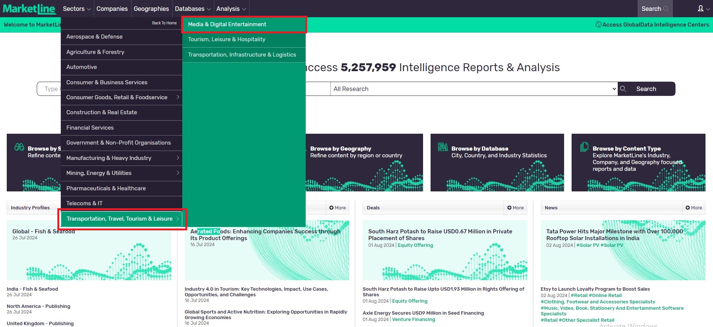
Task: Click the Browse by Database bookshelf icon
Action: click(443, 147)
